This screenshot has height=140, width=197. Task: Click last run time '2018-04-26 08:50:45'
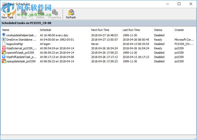136,40
